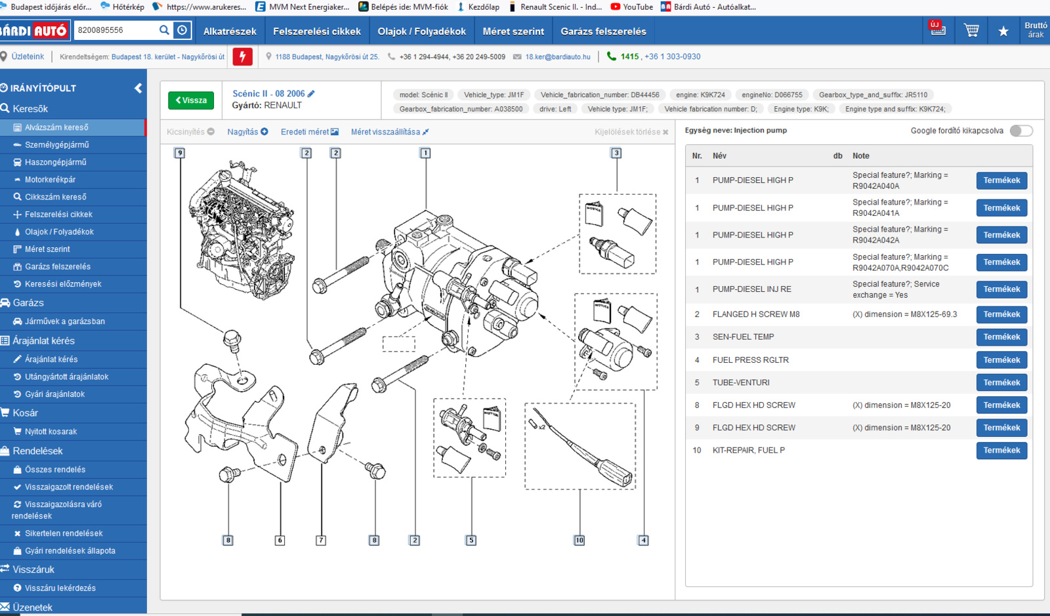Open Olajok / Folyadékok menu
The height and width of the screenshot is (616, 1050).
pyautogui.click(x=421, y=31)
